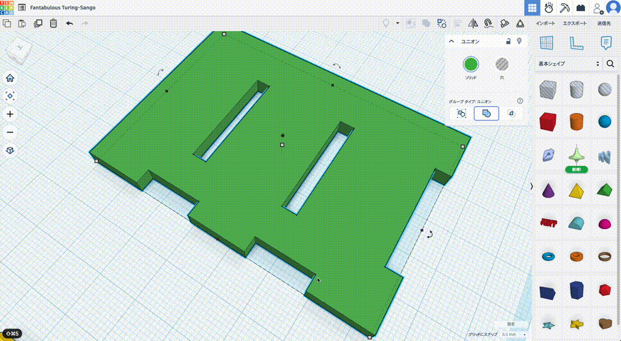
Task: Open the Notes tool
Action: 605,43
